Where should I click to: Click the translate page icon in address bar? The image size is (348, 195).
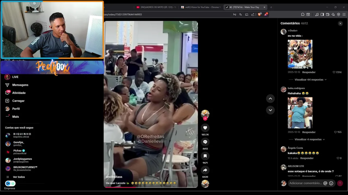coord(240,15)
